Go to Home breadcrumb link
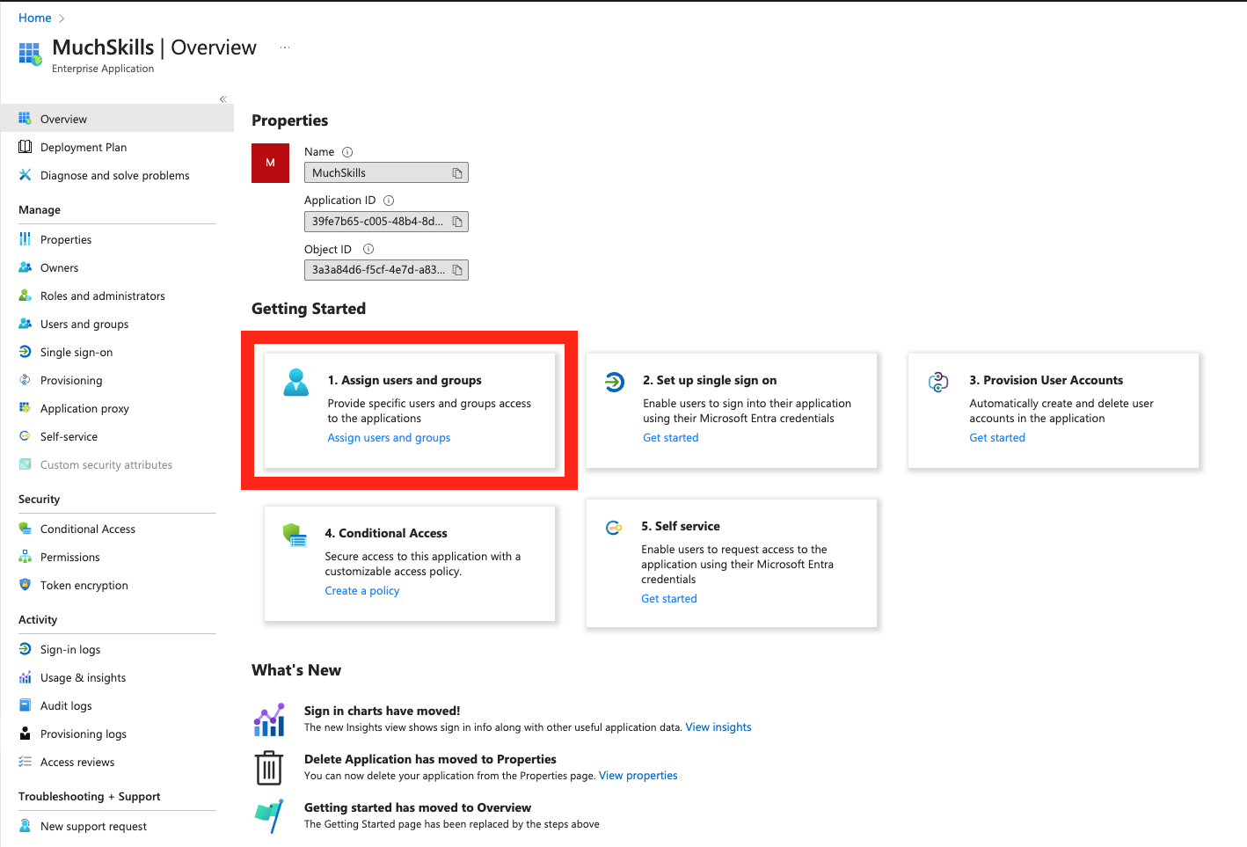Screen dimensions: 1247x847 [35, 18]
